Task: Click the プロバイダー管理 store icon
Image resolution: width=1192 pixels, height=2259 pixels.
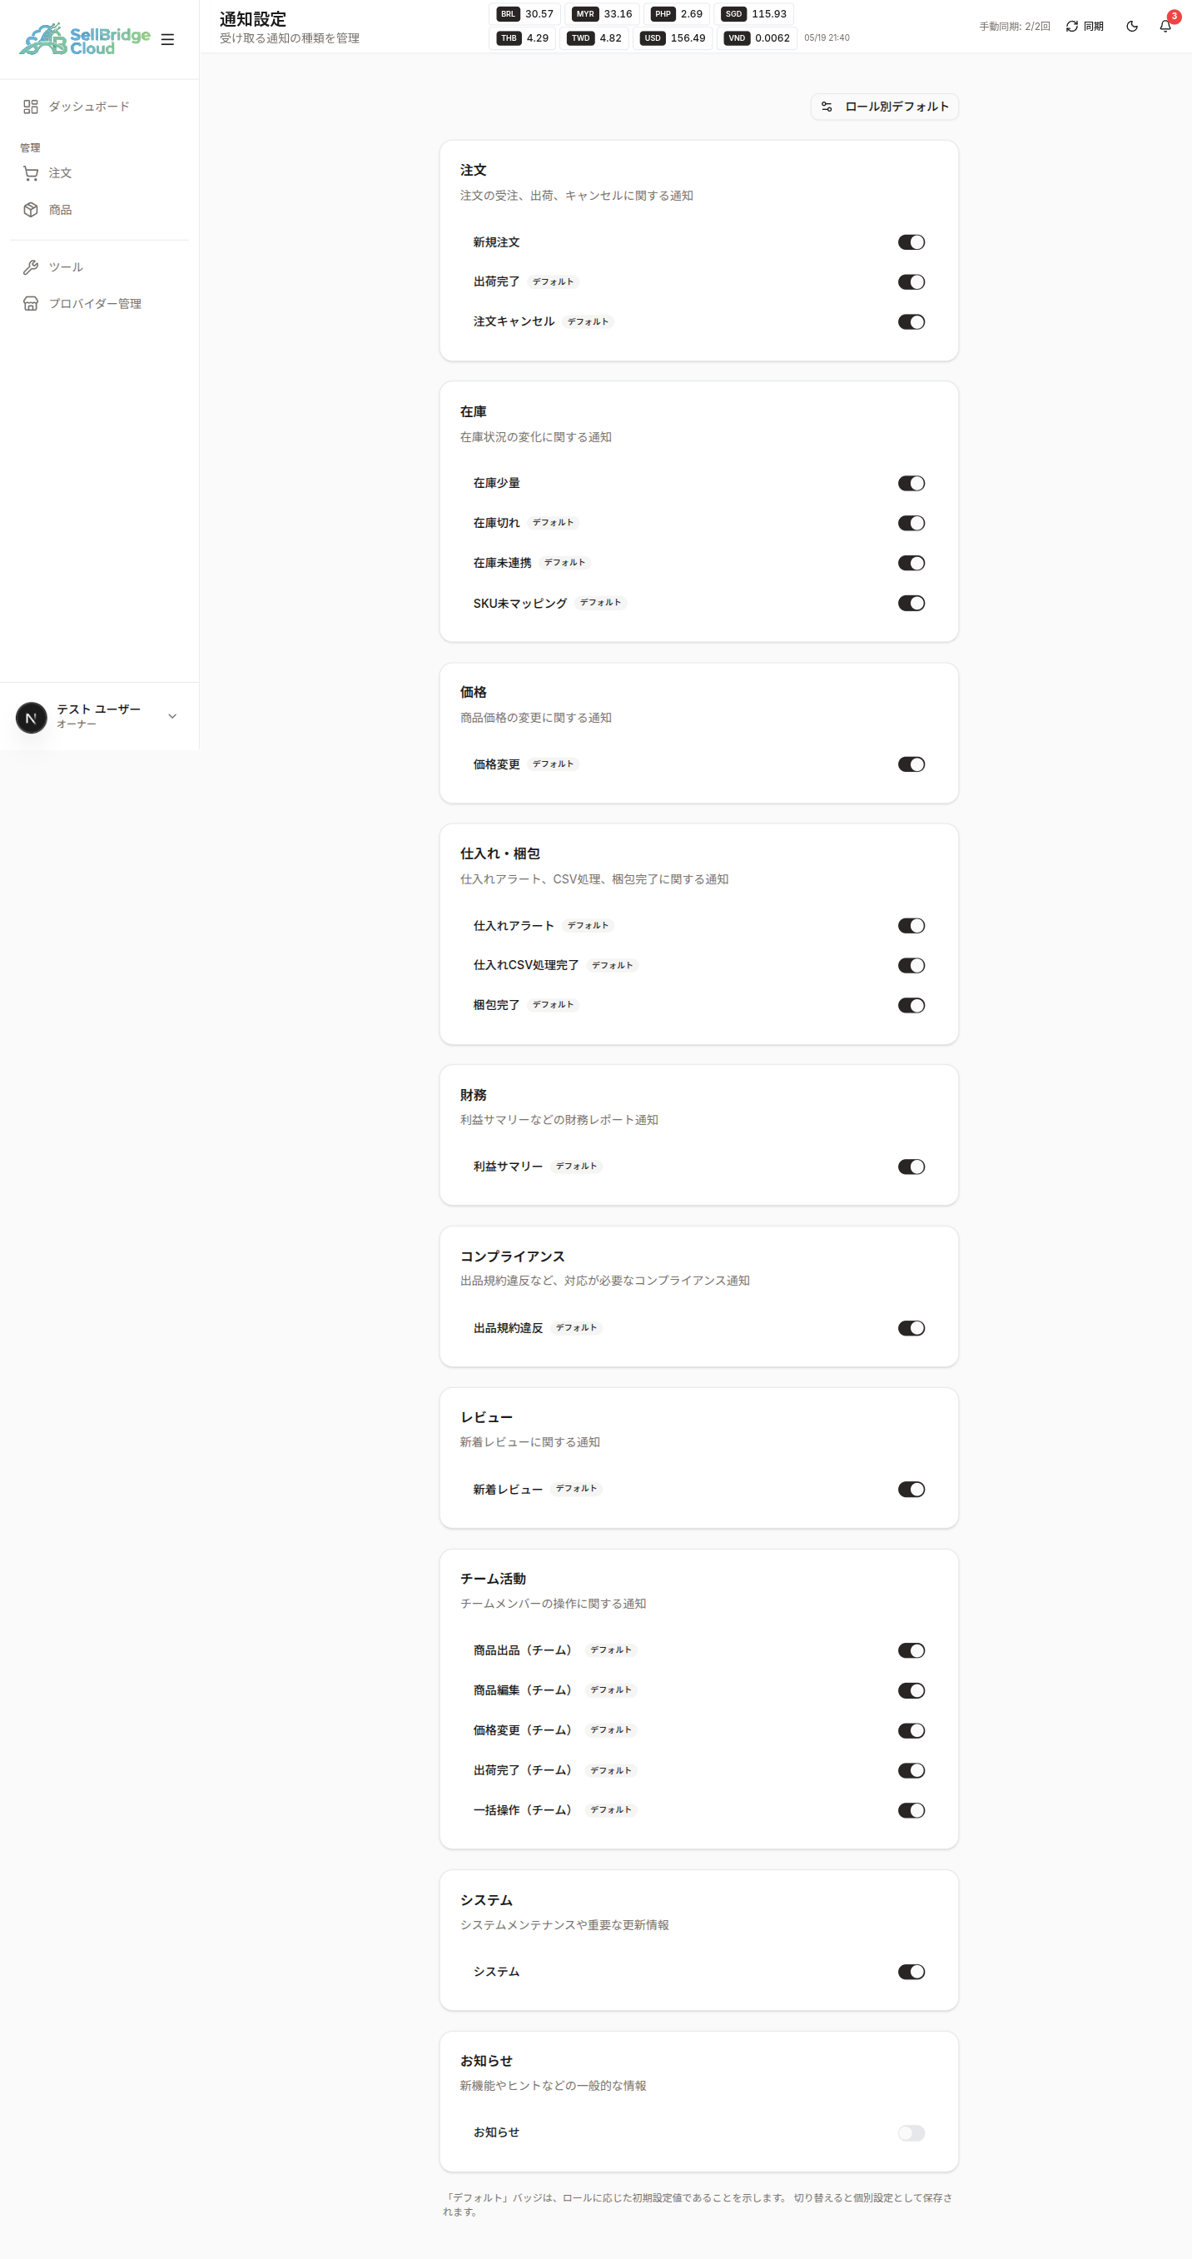Action: click(31, 303)
